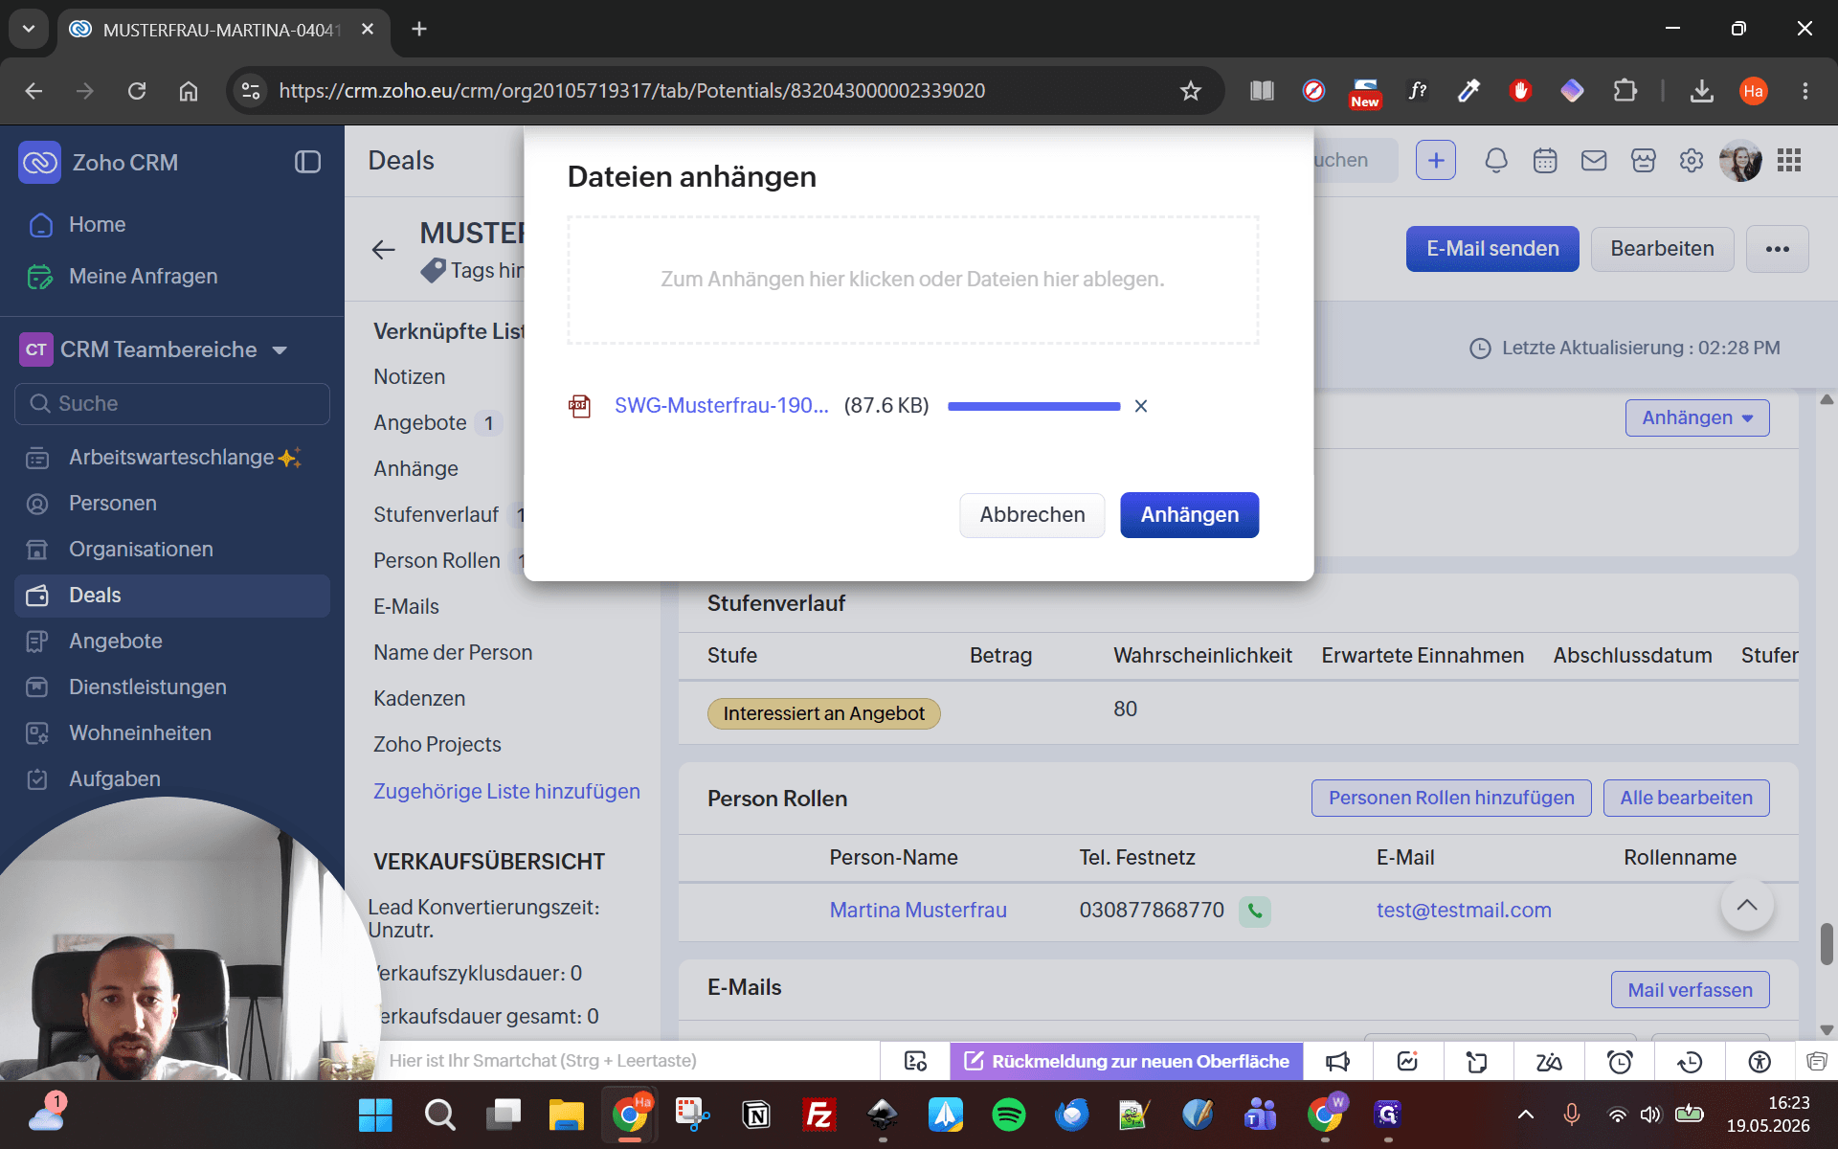
Task: Click the plus create-record icon
Action: (x=1436, y=161)
